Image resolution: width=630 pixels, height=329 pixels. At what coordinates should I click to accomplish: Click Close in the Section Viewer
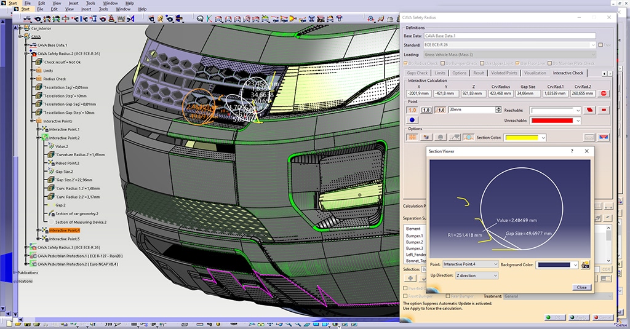tap(581, 287)
